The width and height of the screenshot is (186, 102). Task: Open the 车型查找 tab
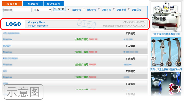tap(33, 4)
